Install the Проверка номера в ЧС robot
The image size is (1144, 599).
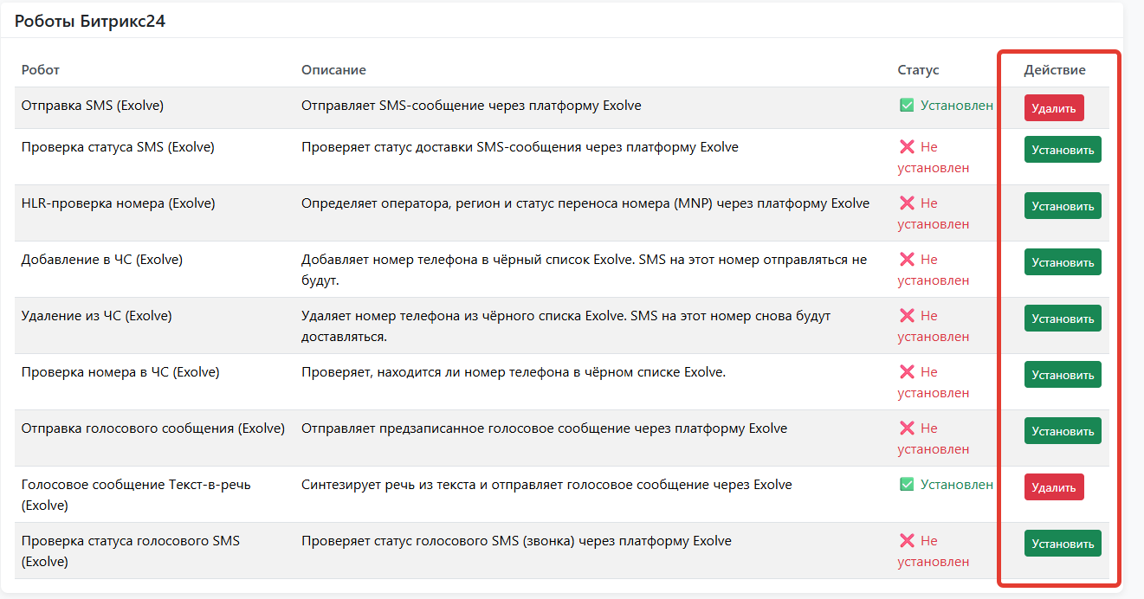[x=1063, y=375]
